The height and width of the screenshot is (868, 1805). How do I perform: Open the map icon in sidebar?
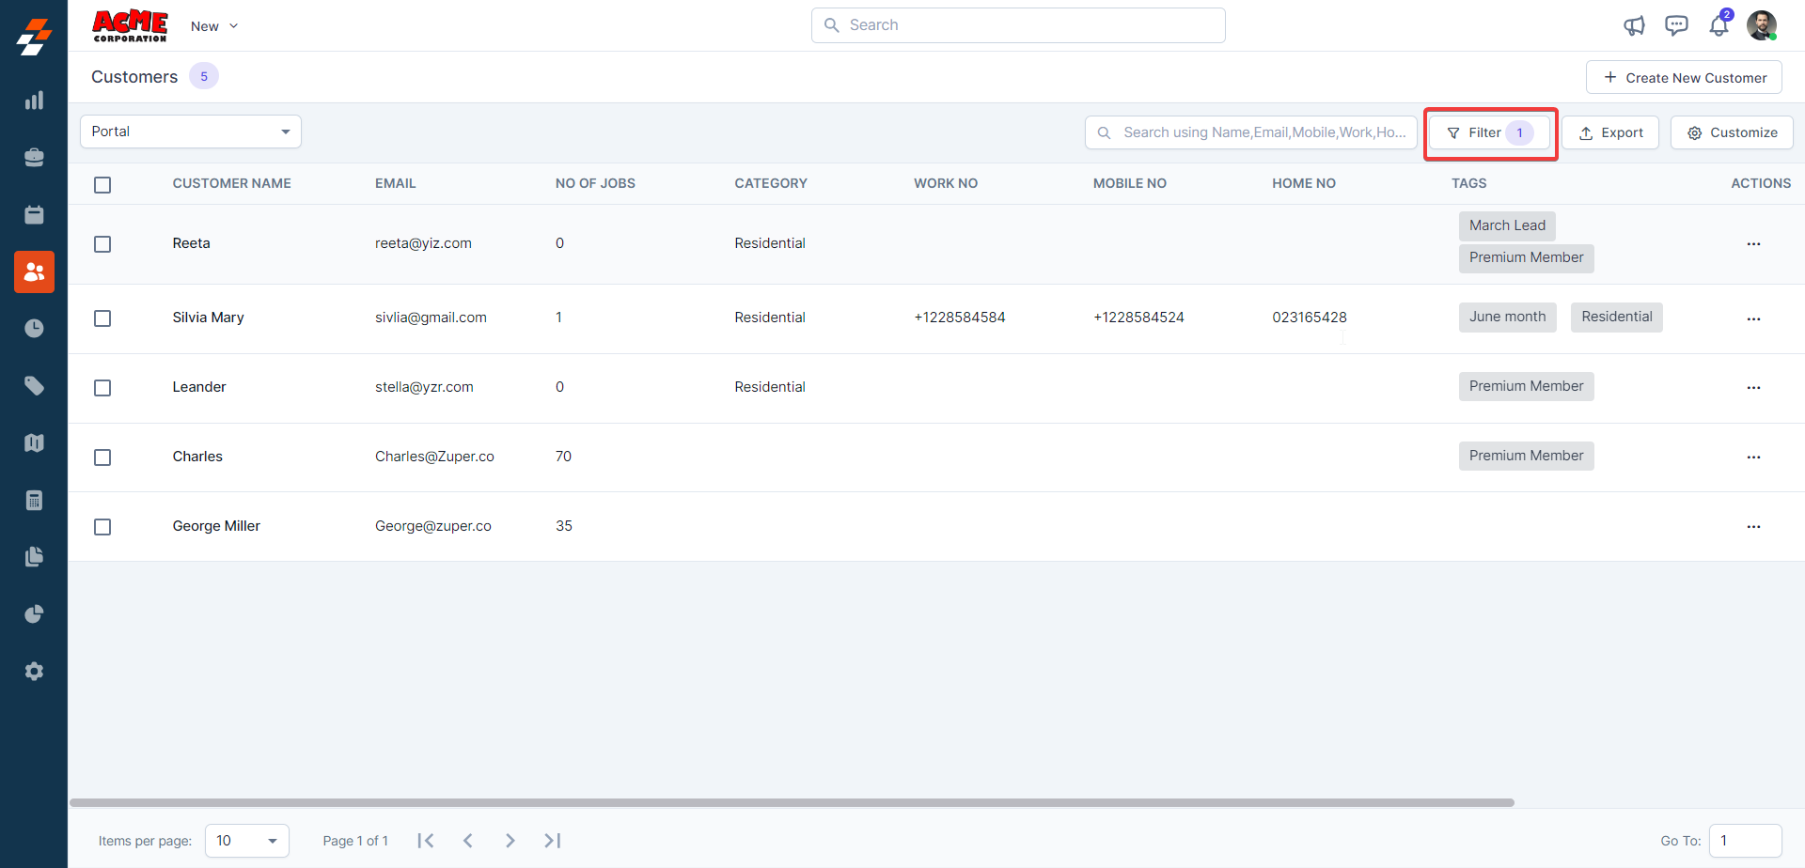point(34,443)
